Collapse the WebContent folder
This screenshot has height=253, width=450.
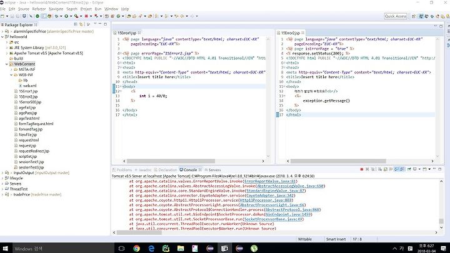[x=7, y=64]
